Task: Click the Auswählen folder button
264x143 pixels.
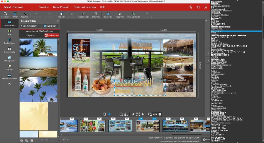Action: click(x=50, y=26)
